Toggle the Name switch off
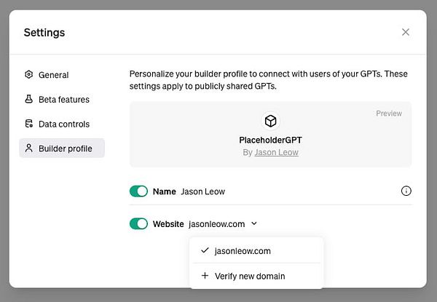The height and width of the screenshot is (302, 437). click(x=138, y=191)
